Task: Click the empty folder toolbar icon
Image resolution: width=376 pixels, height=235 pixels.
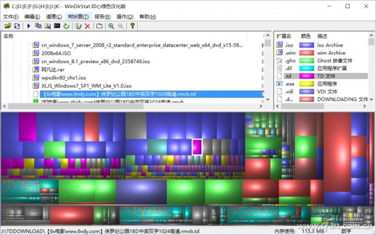Action: [99, 26]
